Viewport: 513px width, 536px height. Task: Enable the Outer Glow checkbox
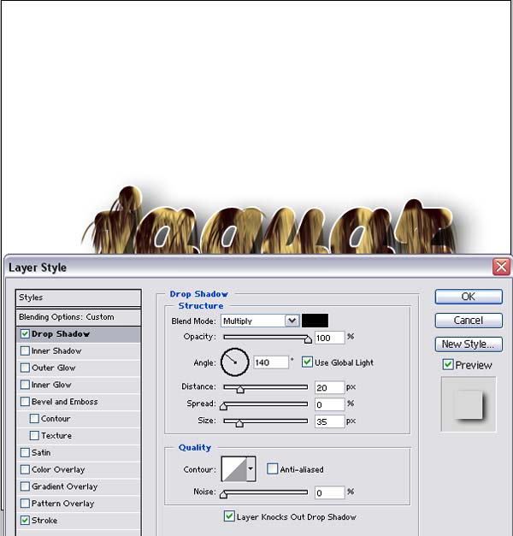pyautogui.click(x=25, y=368)
